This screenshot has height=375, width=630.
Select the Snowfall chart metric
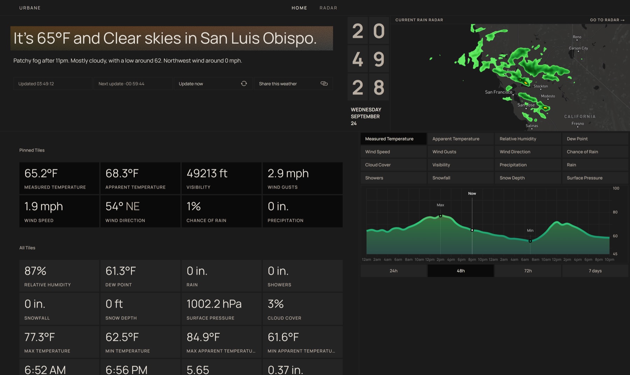point(461,178)
